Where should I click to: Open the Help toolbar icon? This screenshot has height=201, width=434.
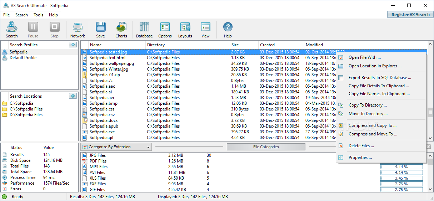click(x=228, y=27)
